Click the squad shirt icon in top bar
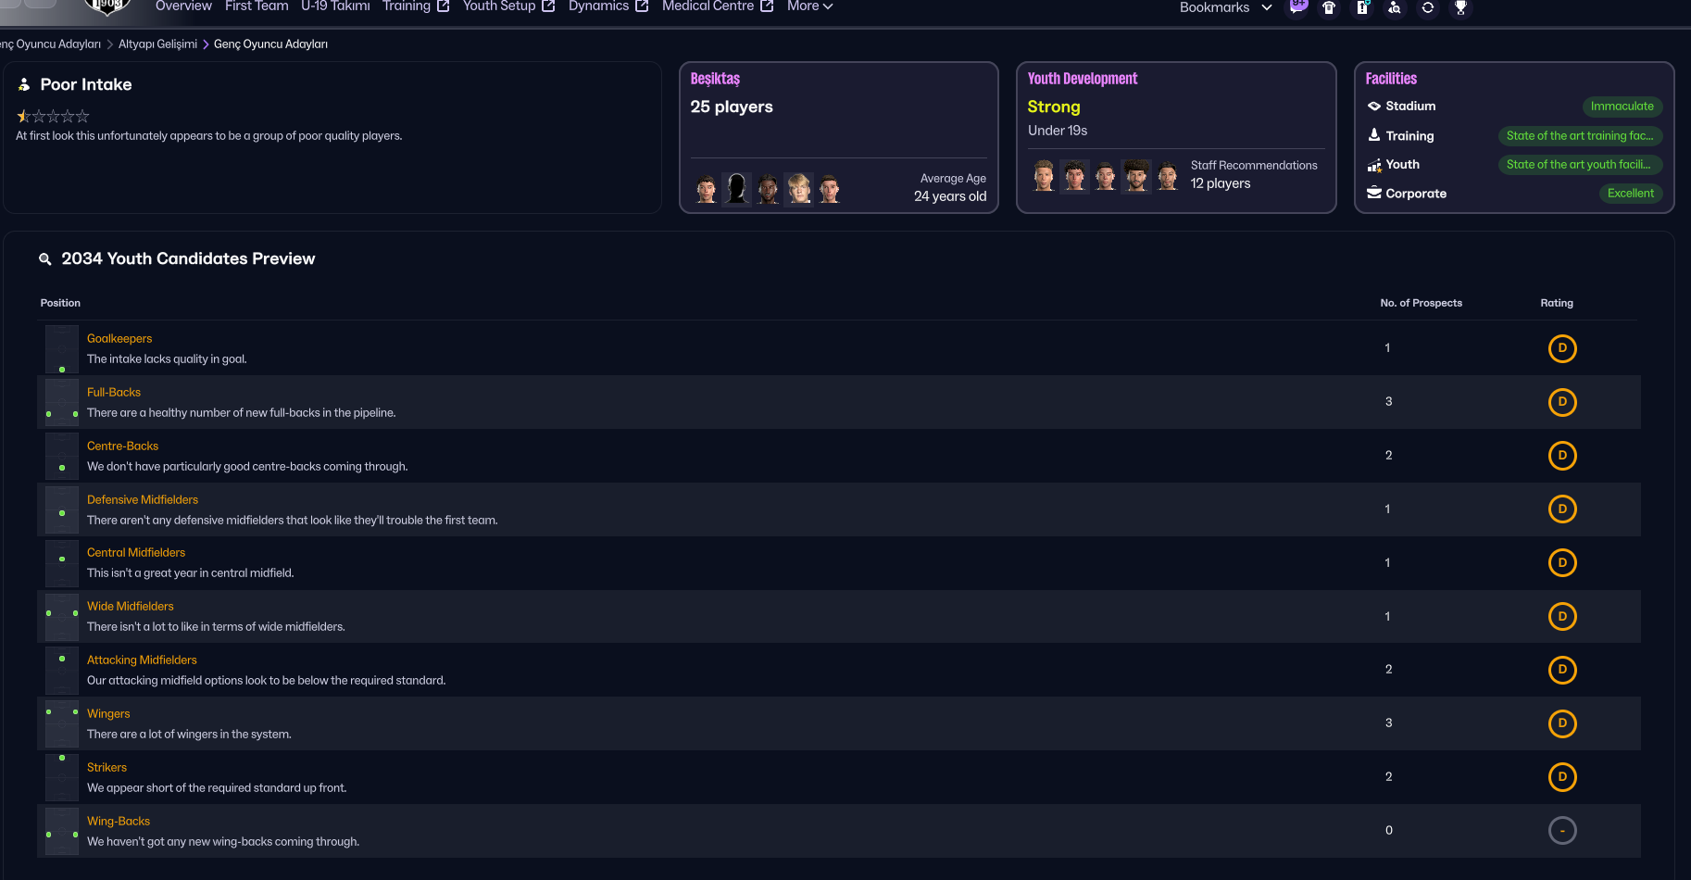 (1330, 7)
